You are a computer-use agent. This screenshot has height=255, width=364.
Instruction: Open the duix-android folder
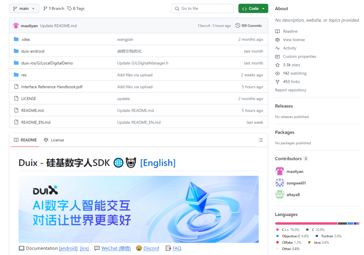click(33, 51)
